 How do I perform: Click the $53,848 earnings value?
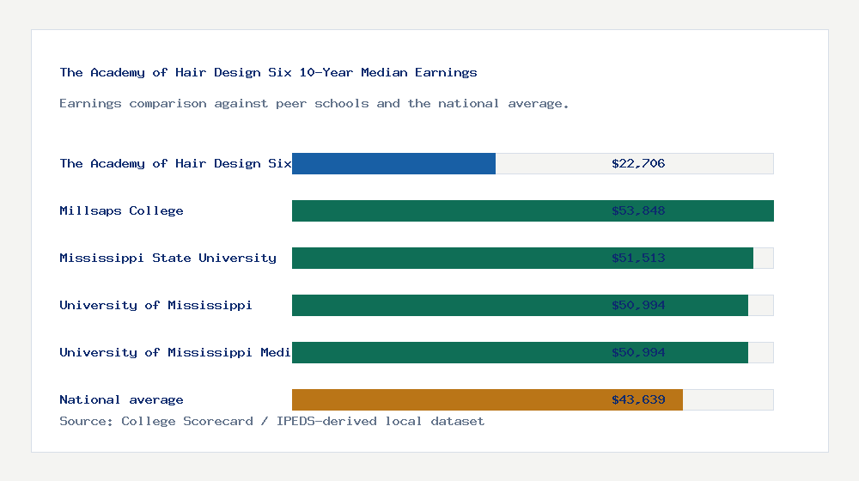[x=638, y=211]
